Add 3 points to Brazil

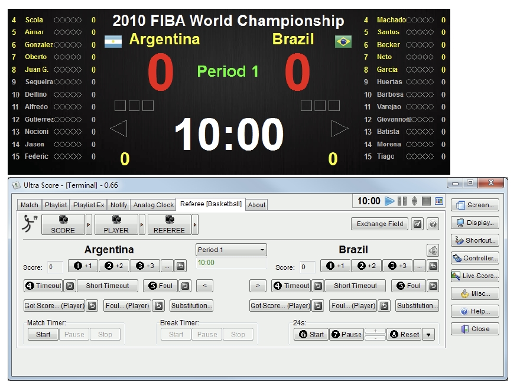[x=397, y=266]
